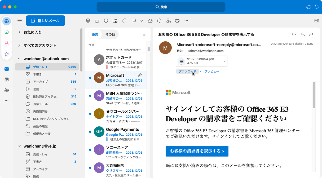
Task: Click the Categorize tag icon
Action: [x=124, y=21]
